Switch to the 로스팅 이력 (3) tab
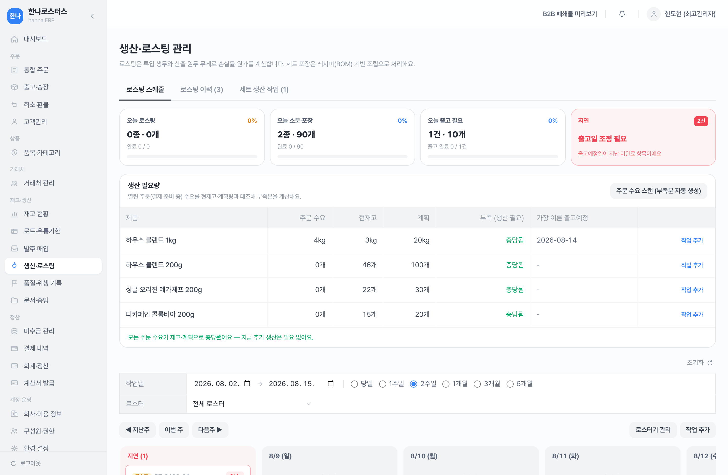The height and width of the screenshot is (475, 728). (201, 89)
